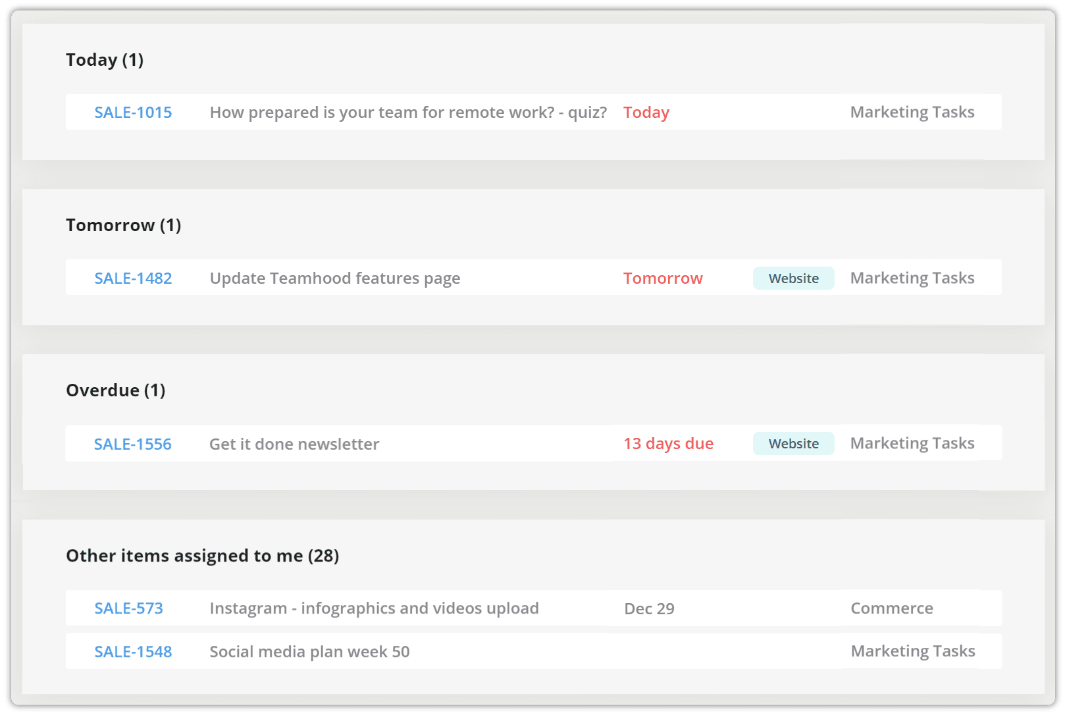The width and height of the screenshot is (1065, 715).
Task: Collapse the Overdue (1) section heading
Action: point(116,390)
